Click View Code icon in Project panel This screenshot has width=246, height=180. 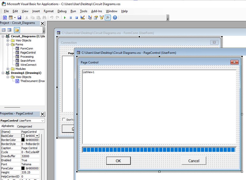[4, 30]
